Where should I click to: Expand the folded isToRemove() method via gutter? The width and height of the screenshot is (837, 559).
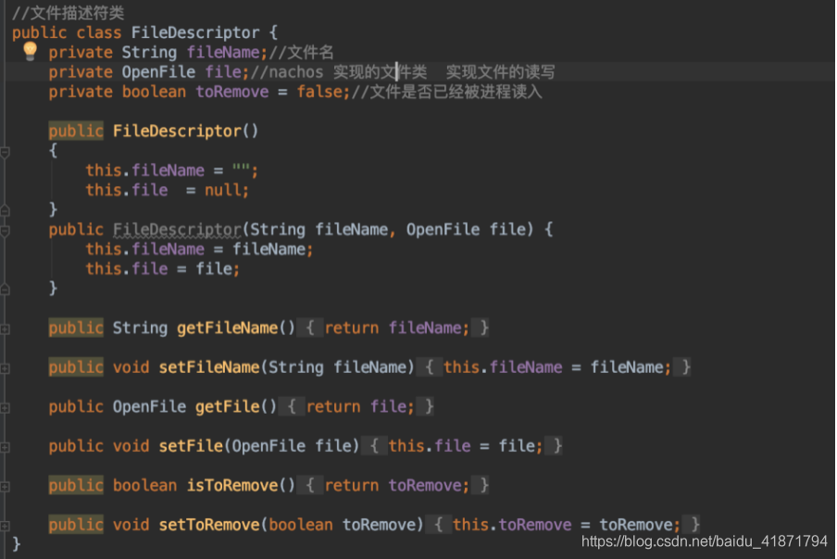[x=5, y=487]
